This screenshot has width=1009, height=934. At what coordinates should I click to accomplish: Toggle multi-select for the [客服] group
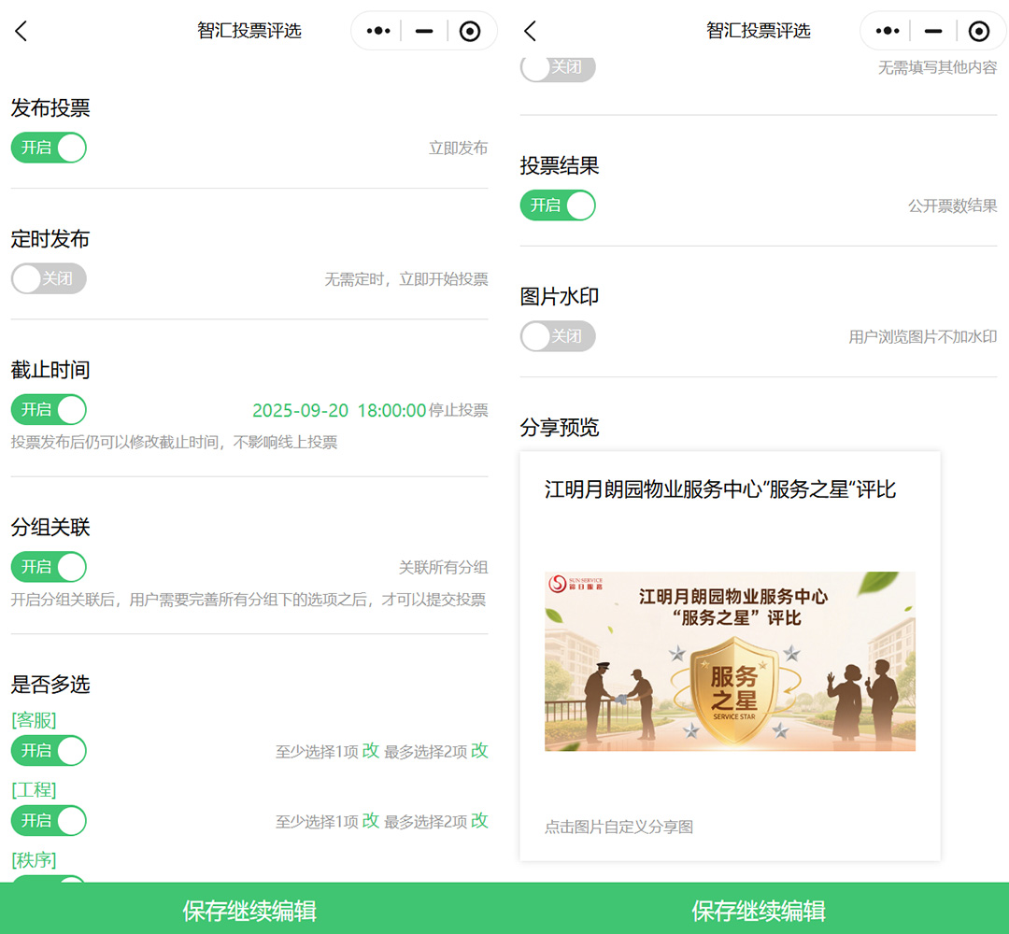pyautogui.click(x=49, y=751)
